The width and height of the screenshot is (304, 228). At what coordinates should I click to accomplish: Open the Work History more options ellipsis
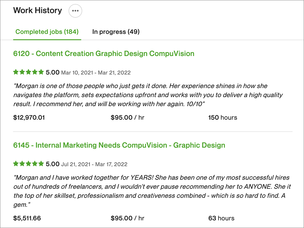[75, 11]
